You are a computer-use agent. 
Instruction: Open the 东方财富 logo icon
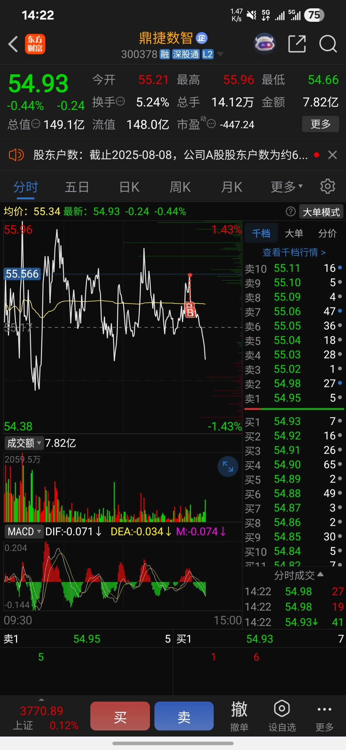click(x=35, y=44)
